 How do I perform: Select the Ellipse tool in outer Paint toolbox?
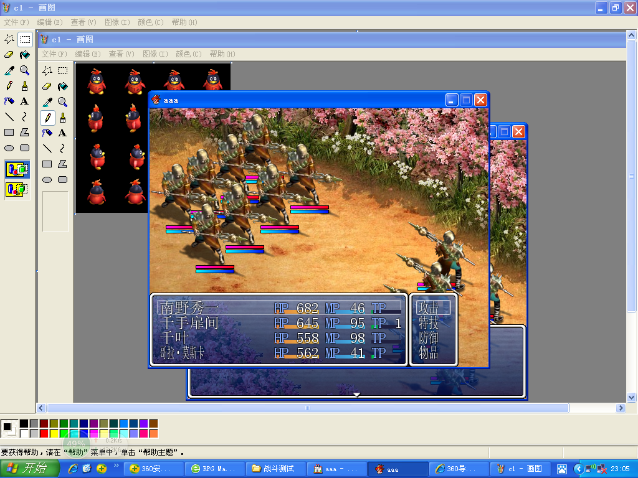[9, 148]
